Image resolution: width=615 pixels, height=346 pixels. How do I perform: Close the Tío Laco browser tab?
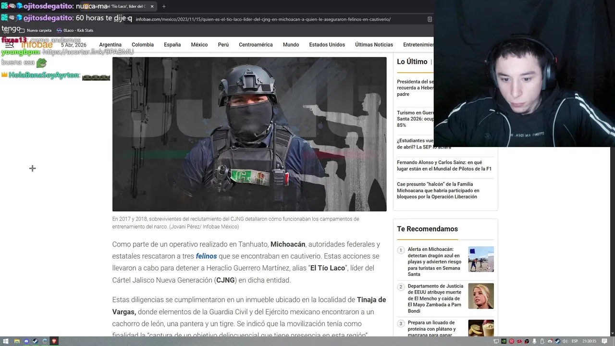click(x=152, y=6)
